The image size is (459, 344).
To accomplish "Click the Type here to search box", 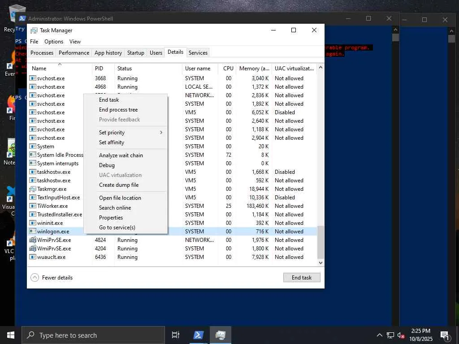I will point(93,335).
